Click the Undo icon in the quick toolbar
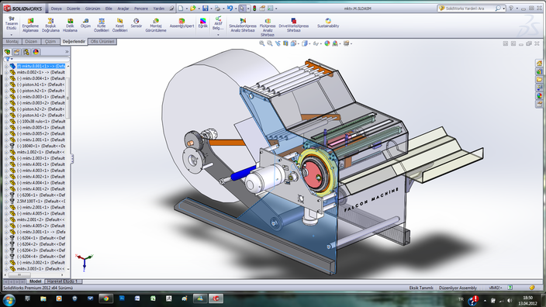This screenshot has height=307, width=546. point(230,9)
